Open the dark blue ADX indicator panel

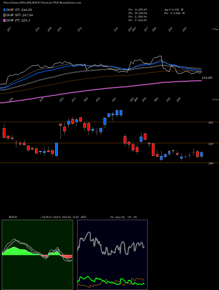[112, 255]
